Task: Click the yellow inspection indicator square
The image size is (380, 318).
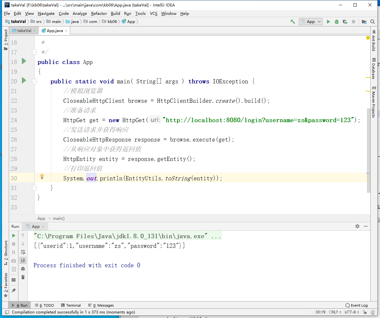Action: coord(368,37)
